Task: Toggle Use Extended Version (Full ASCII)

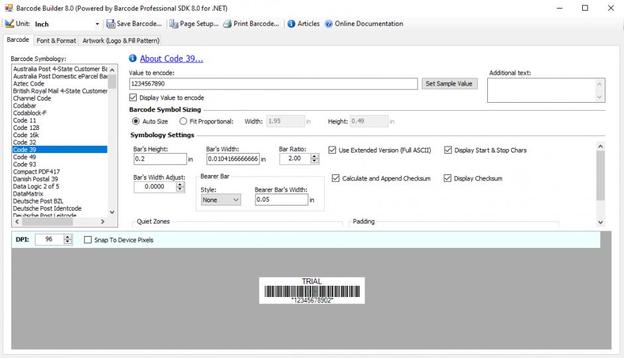Action: click(333, 150)
